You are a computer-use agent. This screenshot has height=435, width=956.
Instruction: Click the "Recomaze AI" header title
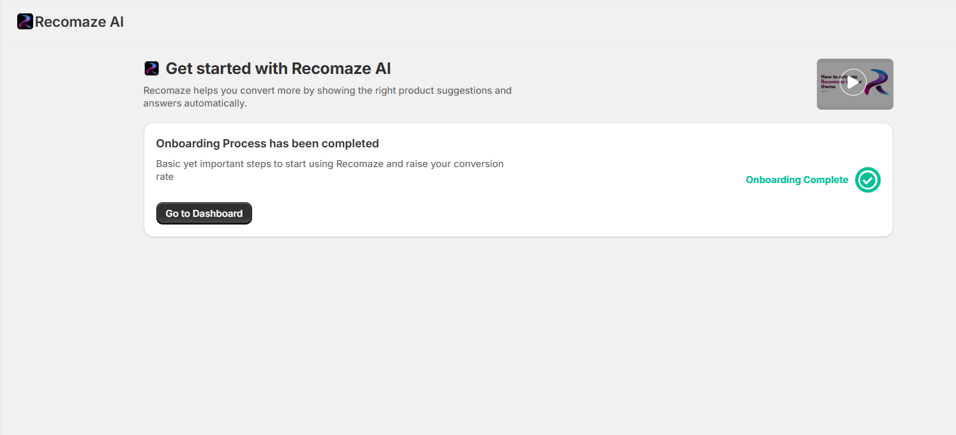(x=79, y=22)
